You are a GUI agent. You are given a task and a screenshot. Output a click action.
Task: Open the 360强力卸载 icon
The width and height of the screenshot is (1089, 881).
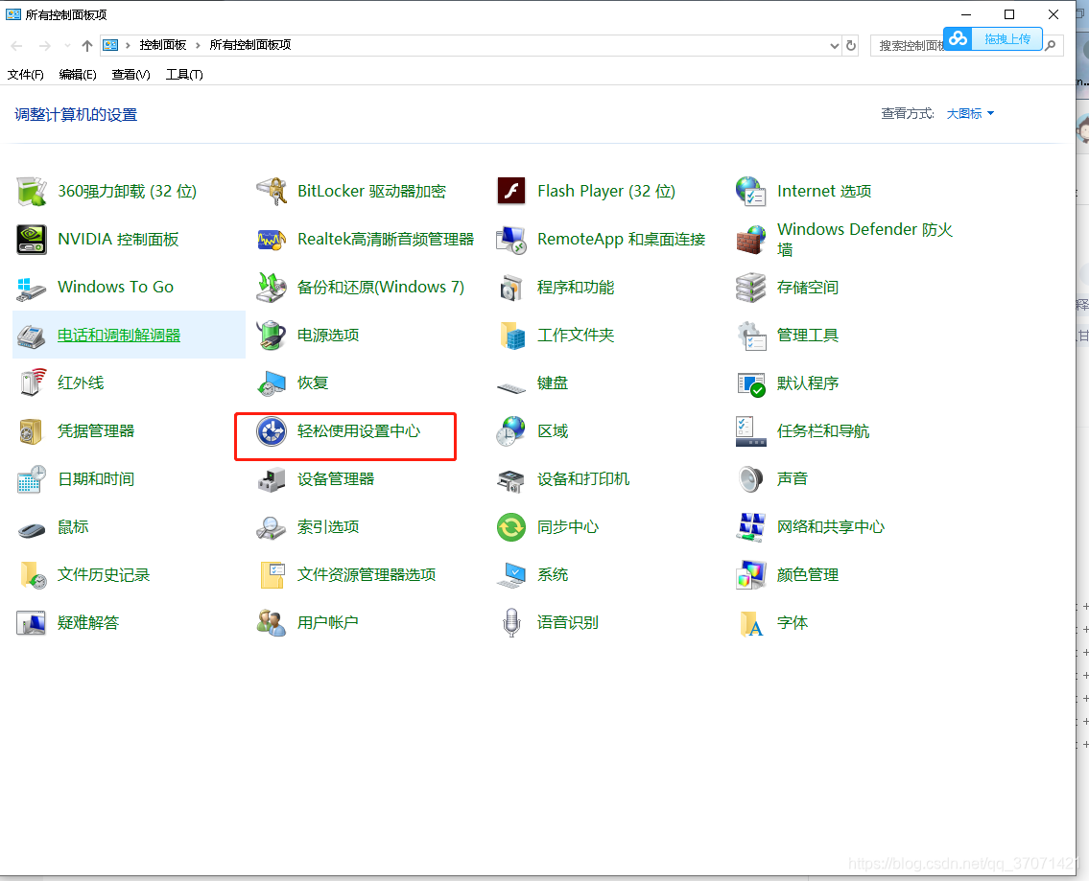(32, 192)
